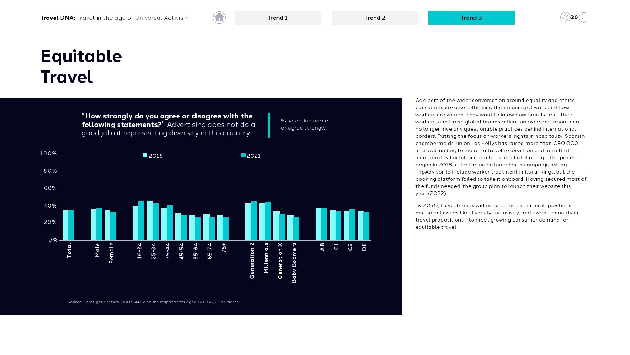
Task: Open the Trend 1 tab
Action: click(278, 18)
